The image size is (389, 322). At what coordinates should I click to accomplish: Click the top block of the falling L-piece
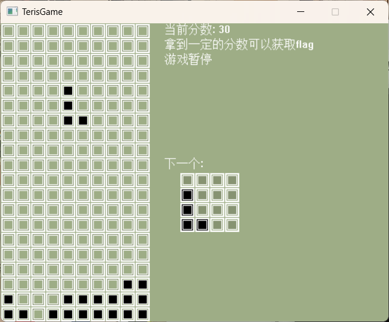point(68,91)
